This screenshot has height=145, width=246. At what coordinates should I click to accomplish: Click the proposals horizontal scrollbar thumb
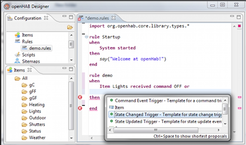pos(156,130)
